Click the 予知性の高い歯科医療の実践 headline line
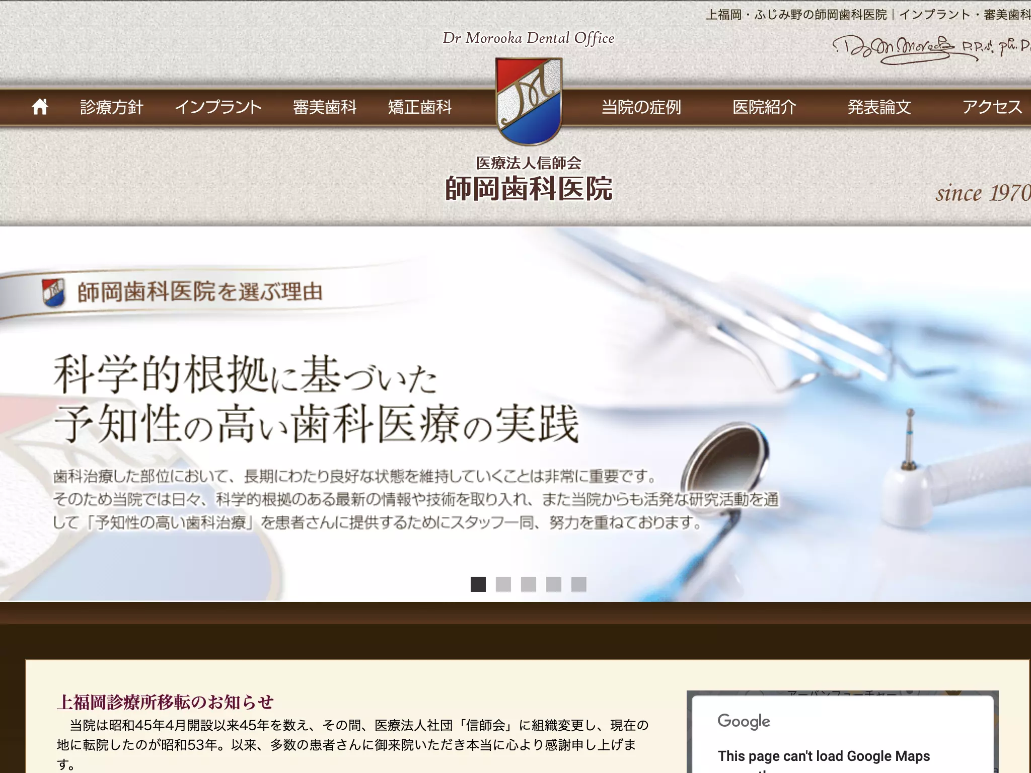 coord(317,424)
